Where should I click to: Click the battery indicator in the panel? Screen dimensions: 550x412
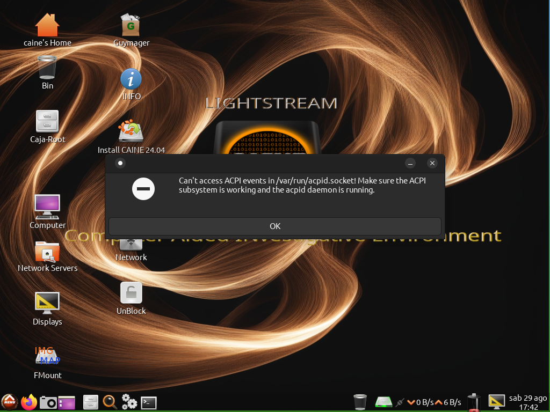(x=474, y=402)
